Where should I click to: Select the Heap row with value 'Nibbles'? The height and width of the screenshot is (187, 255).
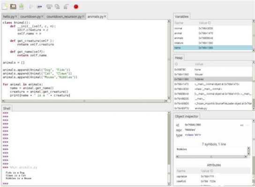pos(213,79)
